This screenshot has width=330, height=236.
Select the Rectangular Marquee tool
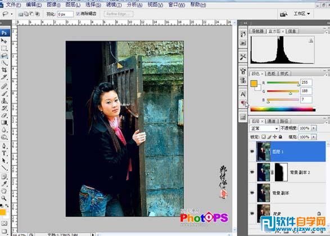(4, 48)
